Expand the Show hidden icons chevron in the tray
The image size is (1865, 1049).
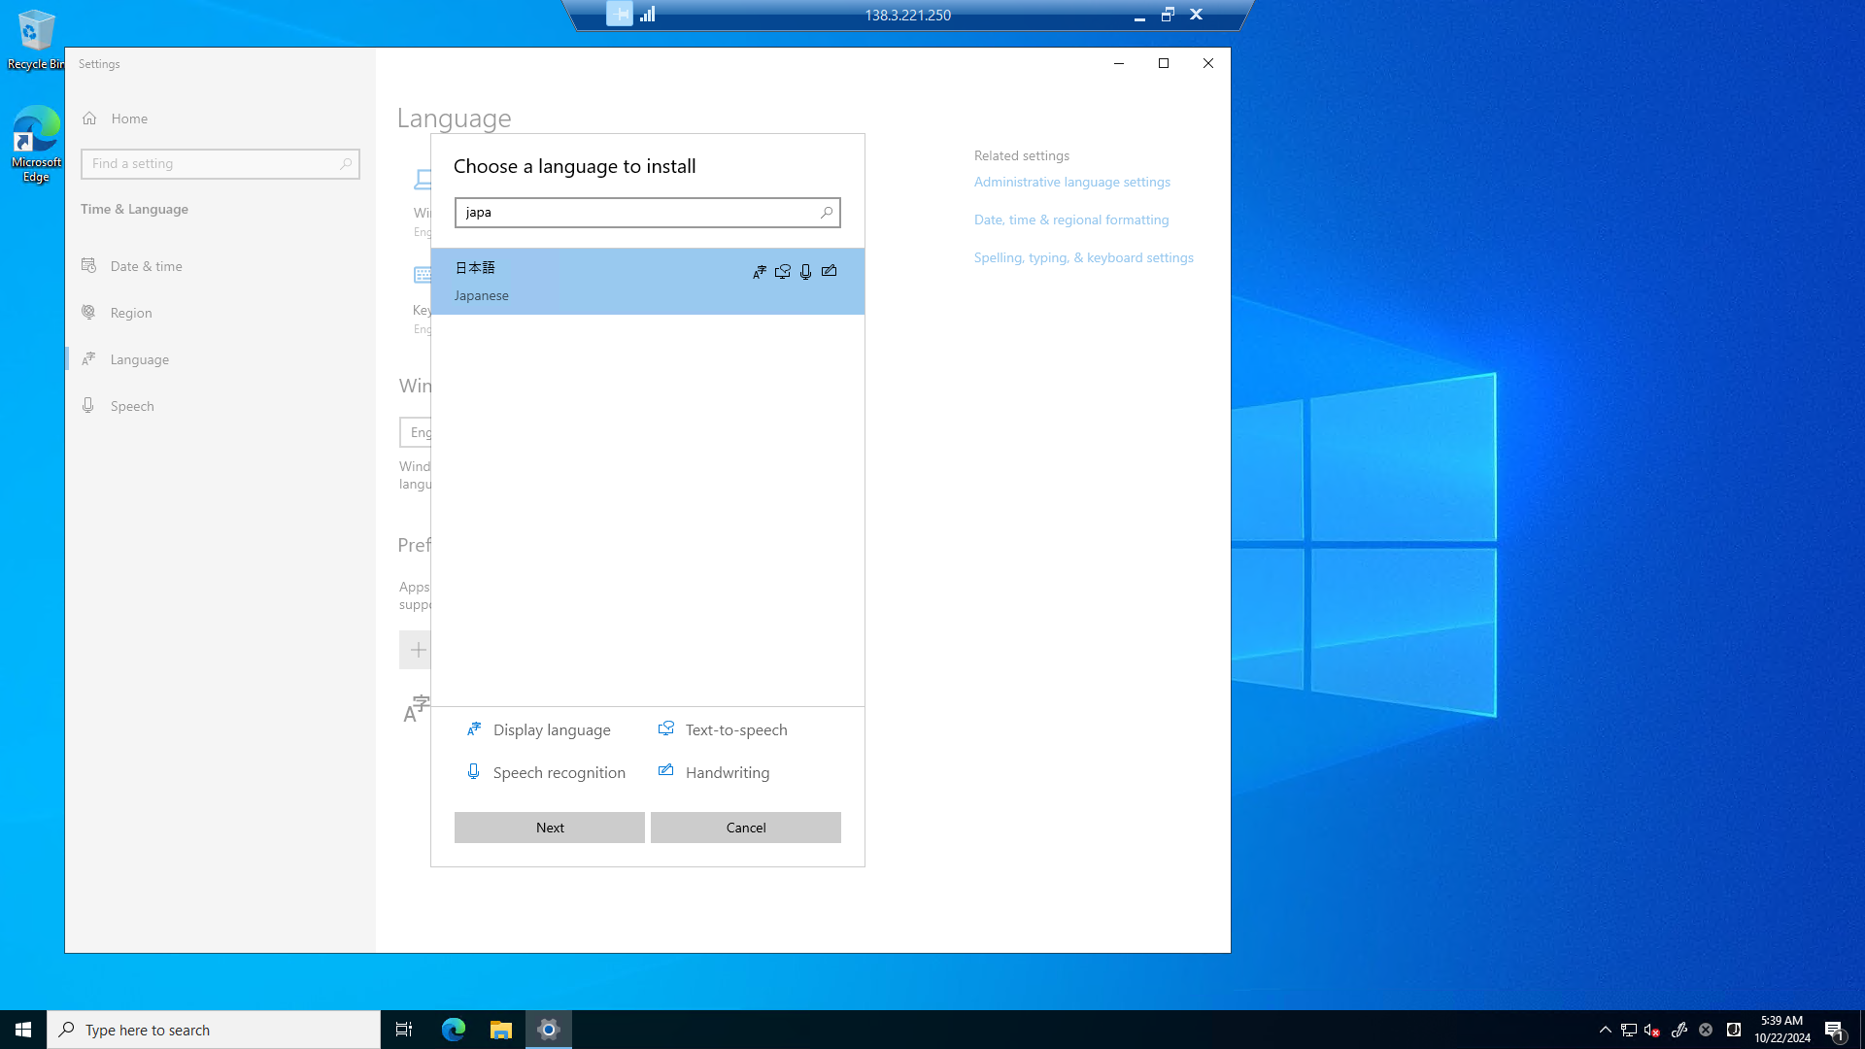1605,1029
